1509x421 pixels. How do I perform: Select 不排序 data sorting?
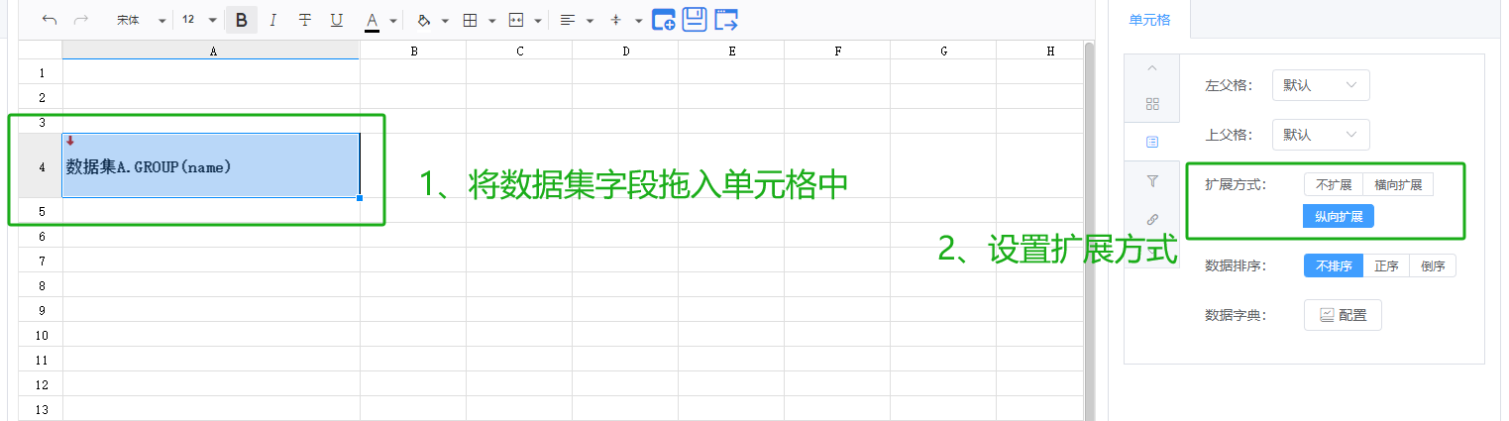(1334, 265)
